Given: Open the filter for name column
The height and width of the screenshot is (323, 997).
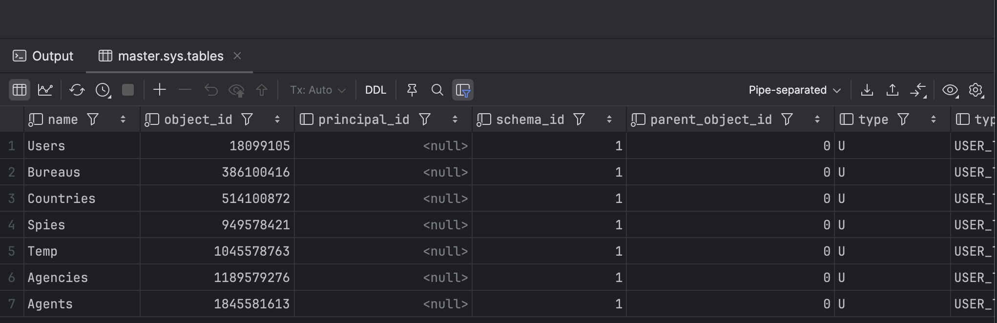Looking at the screenshot, I should click(x=93, y=120).
